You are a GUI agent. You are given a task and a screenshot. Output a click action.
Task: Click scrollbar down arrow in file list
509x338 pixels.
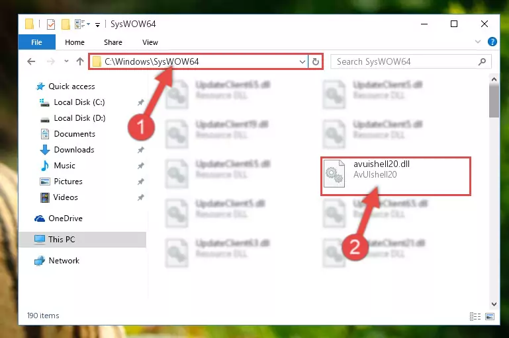coord(494,304)
